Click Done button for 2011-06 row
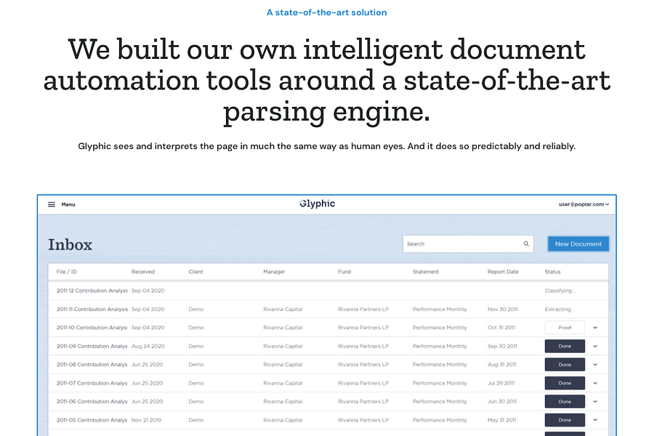 565,401
